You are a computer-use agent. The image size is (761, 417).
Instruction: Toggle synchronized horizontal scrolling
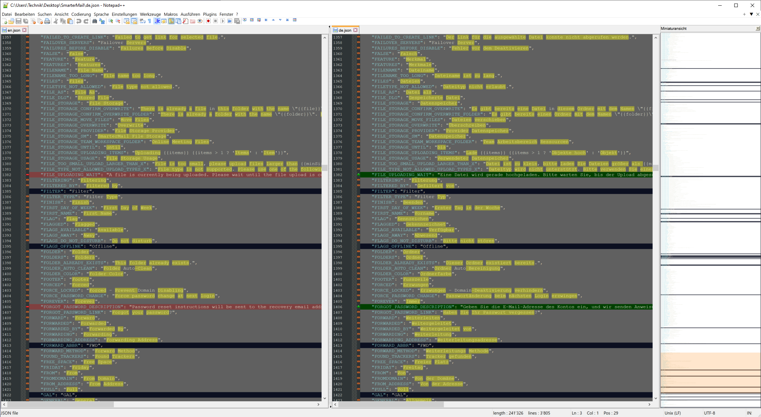[134, 21]
